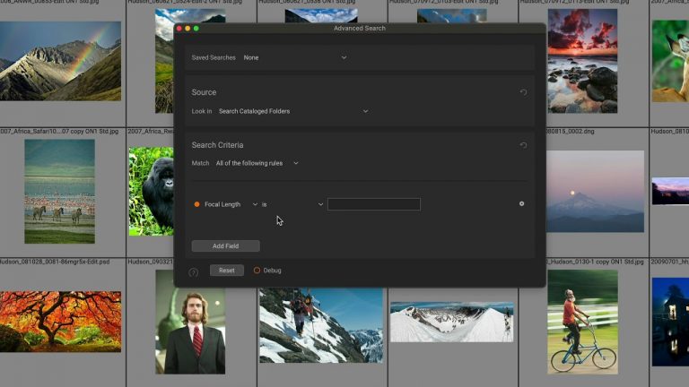
Task: Toggle the orange Focal Length rule indicator
Action: tap(196, 204)
